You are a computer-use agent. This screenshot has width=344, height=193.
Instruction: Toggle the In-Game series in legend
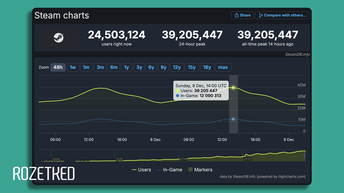[169, 170]
